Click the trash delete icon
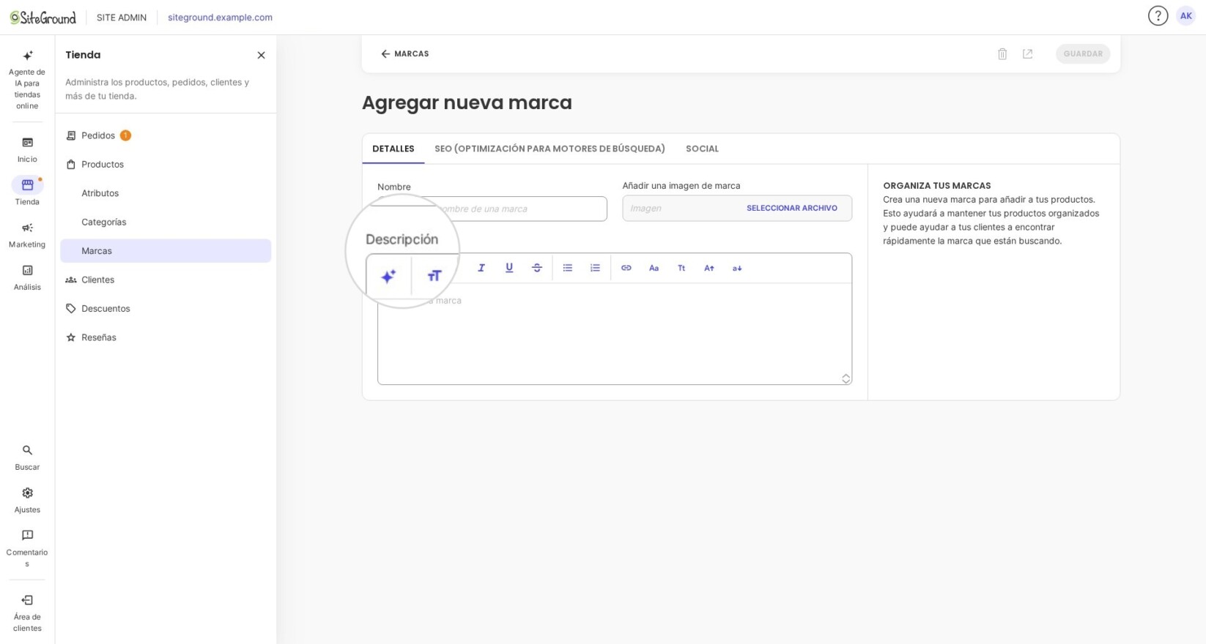The width and height of the screenshot is (1206, 644). point(1002,53)
